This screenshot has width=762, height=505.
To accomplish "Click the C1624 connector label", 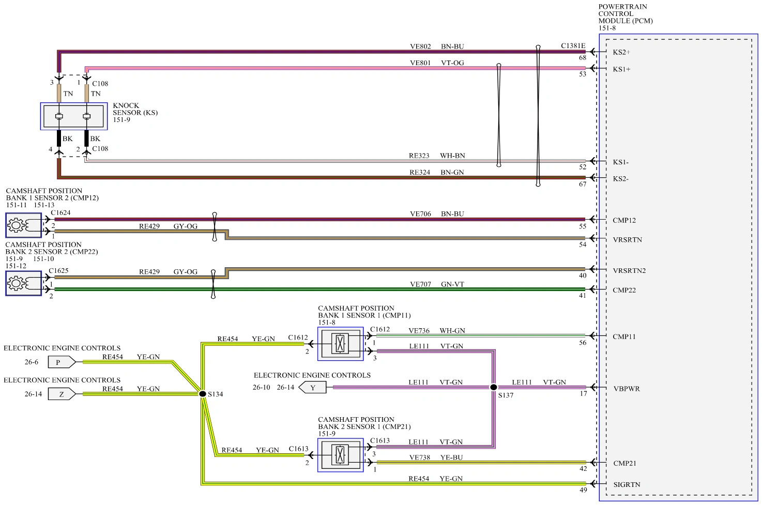I will 60,213.
